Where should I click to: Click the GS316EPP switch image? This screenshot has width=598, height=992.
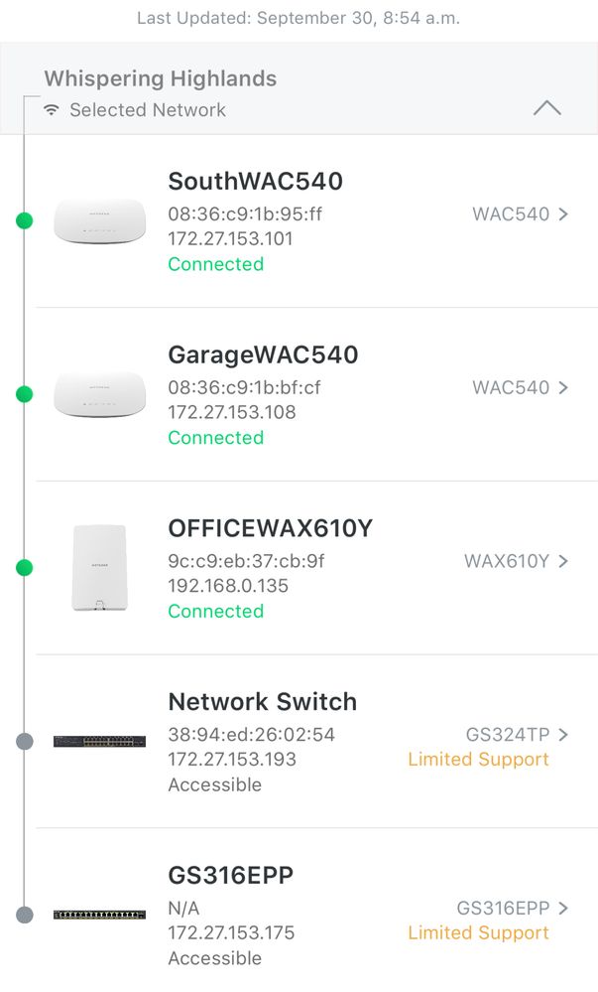point(99,914)
